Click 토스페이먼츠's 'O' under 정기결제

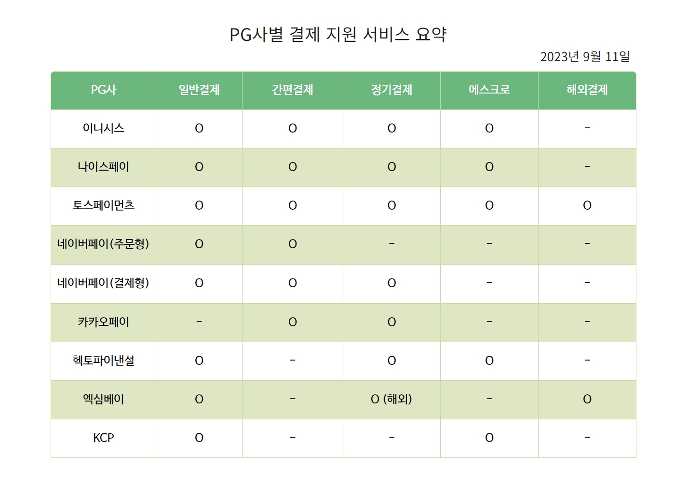pyautogui.click(x=391, y=206)
